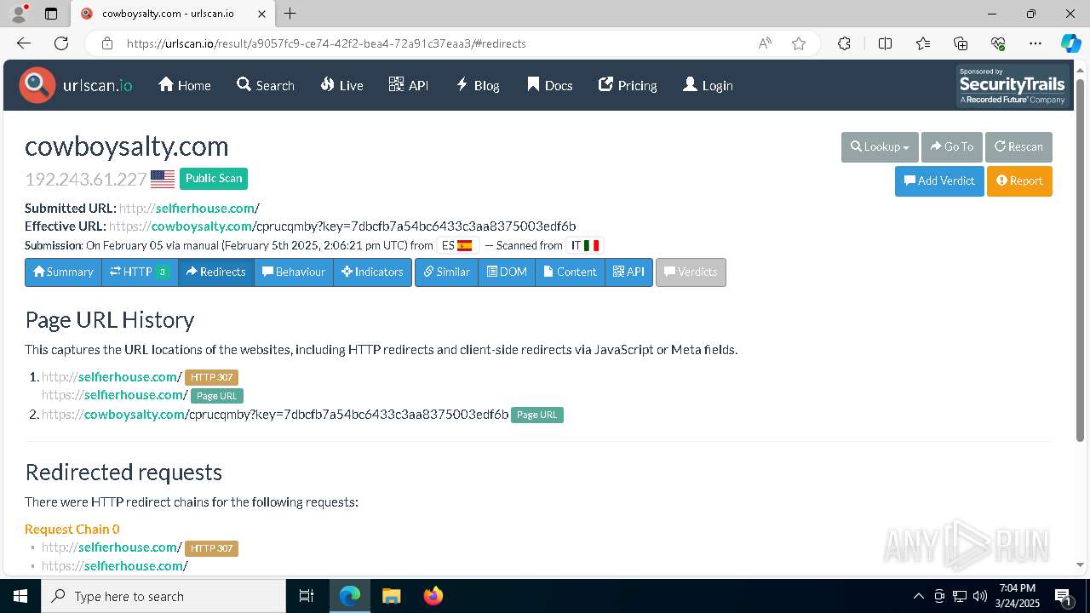Click the Add Verdict button
The height and width of the screenshot is (613, 1090).
[x=939, y=180]
